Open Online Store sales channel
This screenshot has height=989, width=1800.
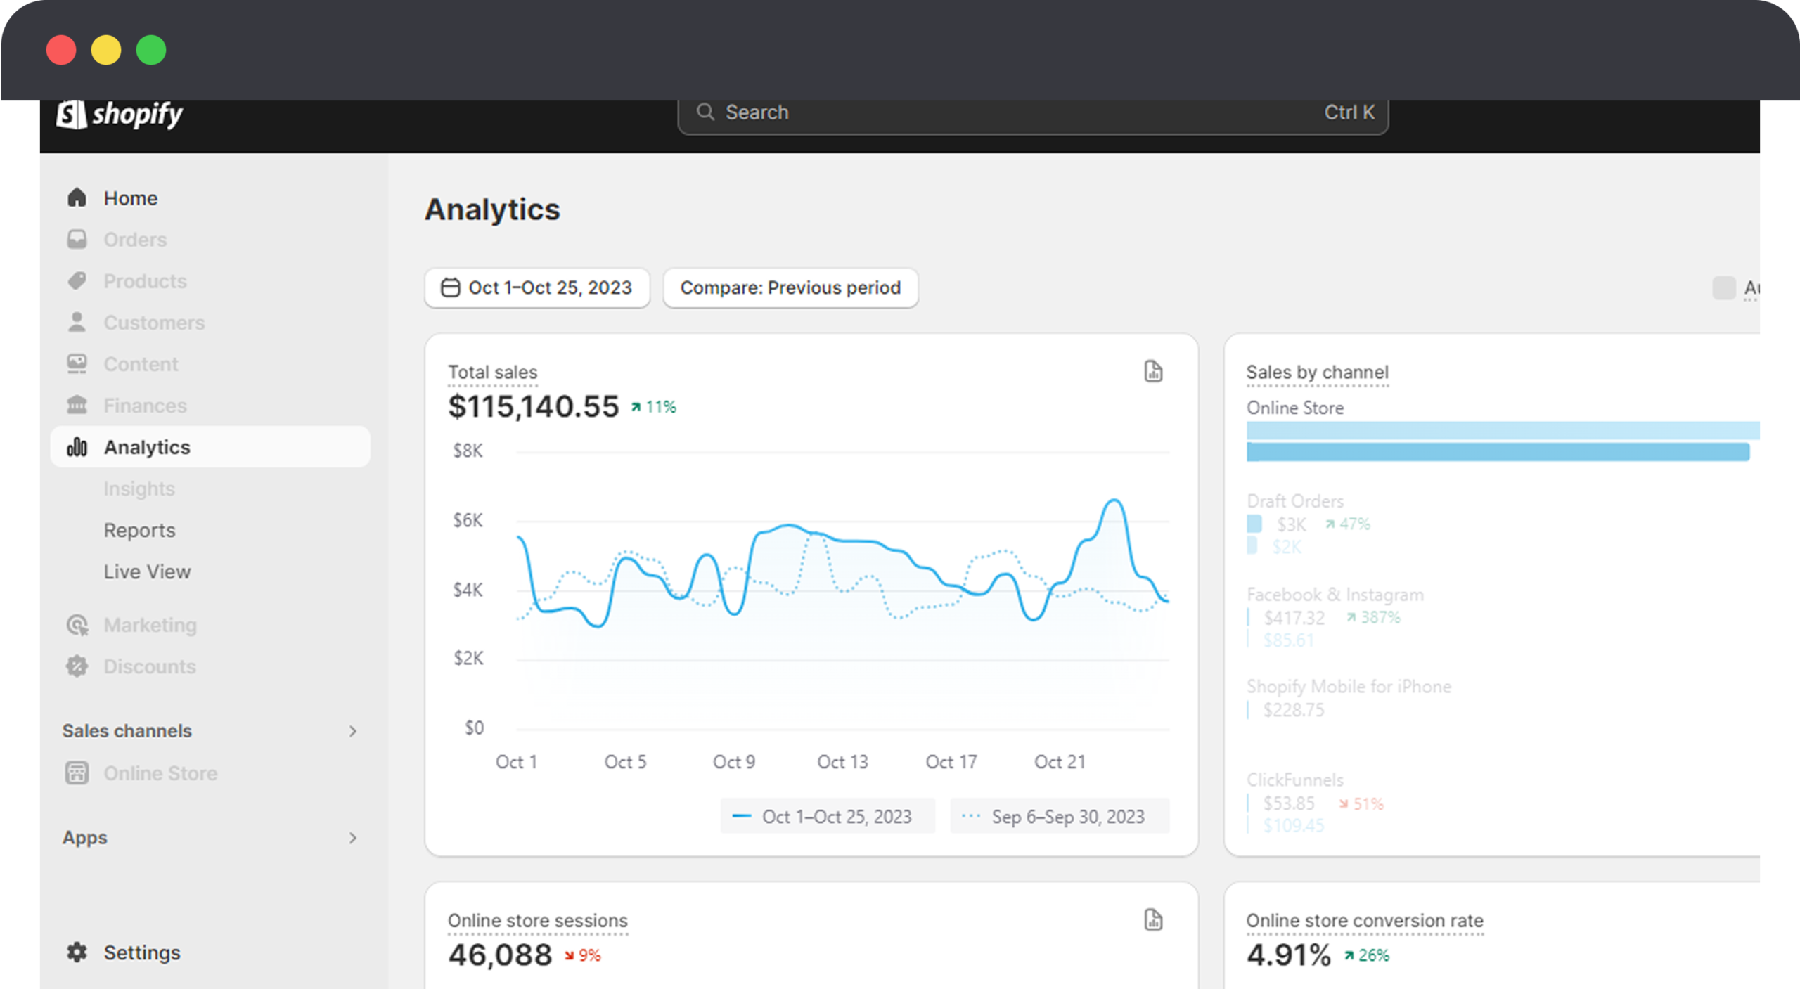coord(210,773)
